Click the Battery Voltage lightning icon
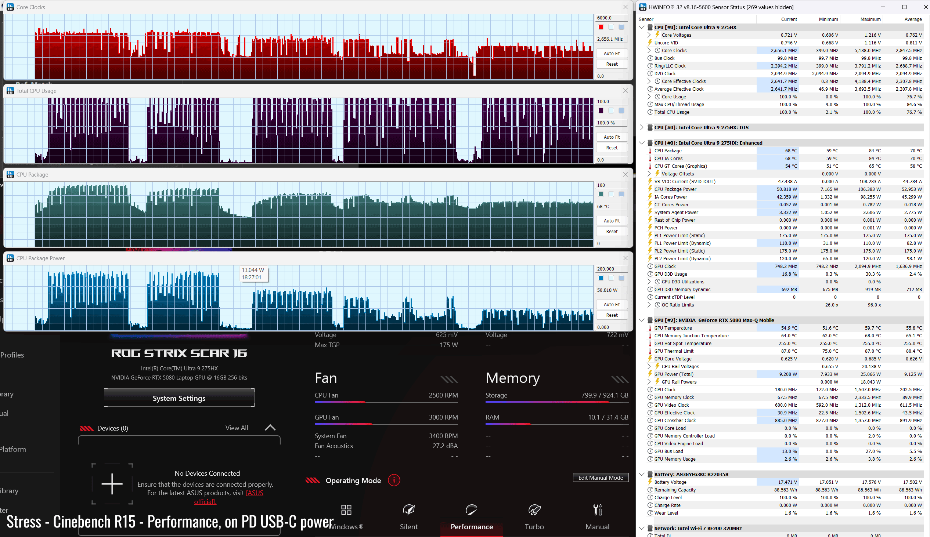The image size is (930, 537). (650, 482)
